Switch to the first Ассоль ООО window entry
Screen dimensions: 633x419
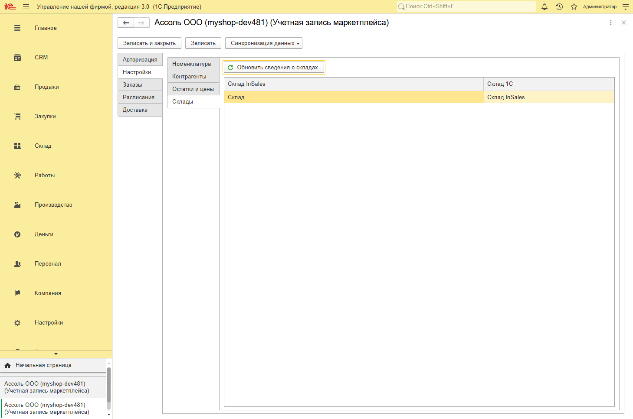[x=53, y=387]
